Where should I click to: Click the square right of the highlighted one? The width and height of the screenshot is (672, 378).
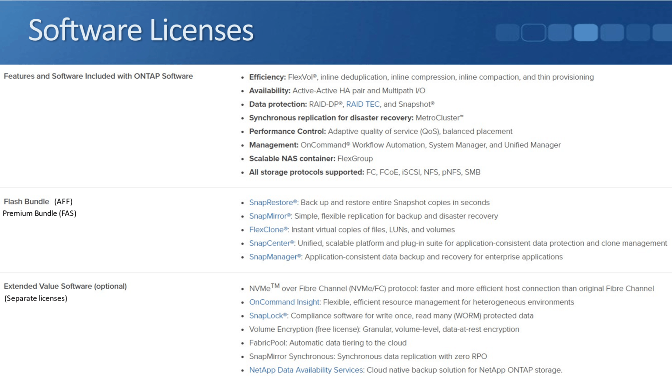pos(611,32)
